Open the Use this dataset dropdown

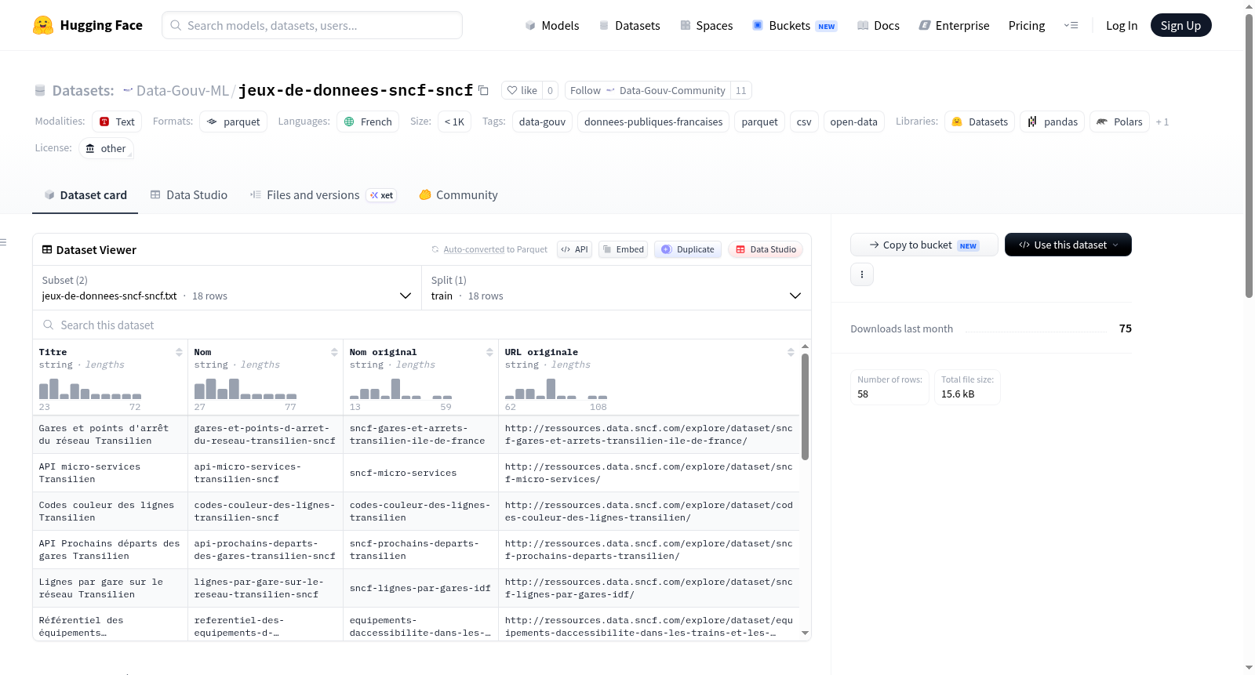[x=1068, y=245]
